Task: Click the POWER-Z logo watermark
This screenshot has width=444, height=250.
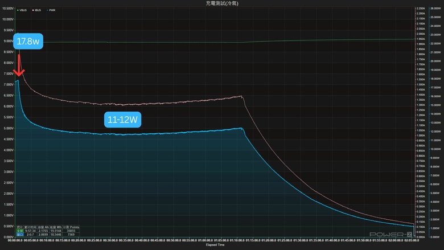Action: coord(390,234)
